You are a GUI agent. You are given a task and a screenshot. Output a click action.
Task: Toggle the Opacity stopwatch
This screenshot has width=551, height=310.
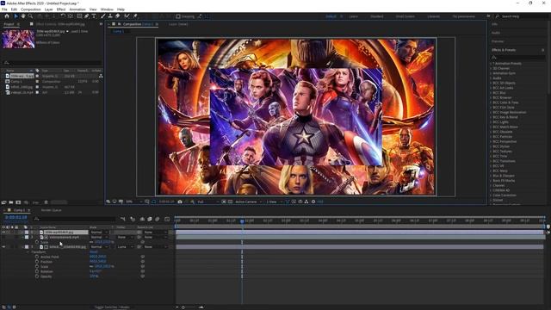[37, 276]
